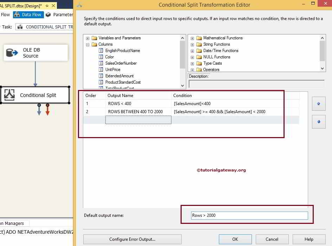Viewport: 332px width, 246px height.
Task: Click OK to confirm the split conditions
Action: pyautogui.click(x=235, y=239)
